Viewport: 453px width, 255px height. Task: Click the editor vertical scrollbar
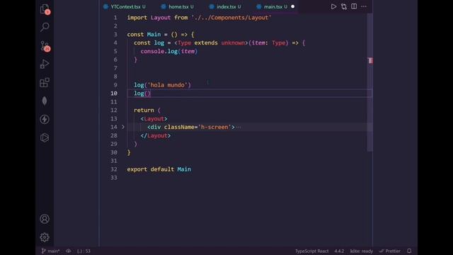pos(369,82)
